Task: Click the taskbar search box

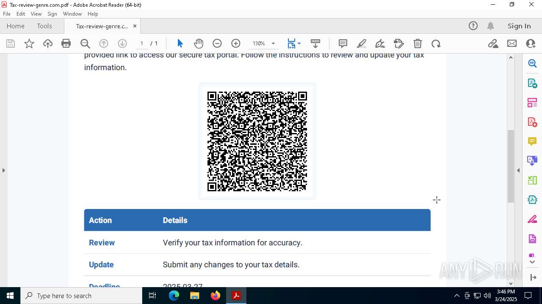Action: [81, 296]
